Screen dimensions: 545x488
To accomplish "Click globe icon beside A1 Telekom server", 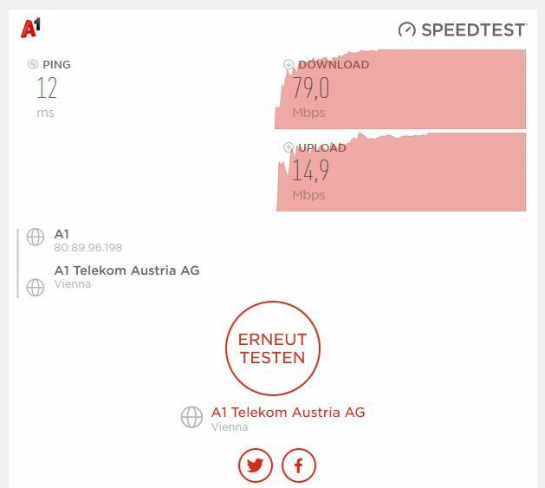I will pyautogui.click(x=36, y=288).
